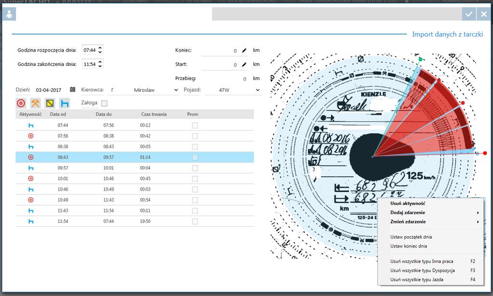Click rest icon in 11:54 row
The height and width of the screenshot is (296, 493).
[x=31, y=221]
